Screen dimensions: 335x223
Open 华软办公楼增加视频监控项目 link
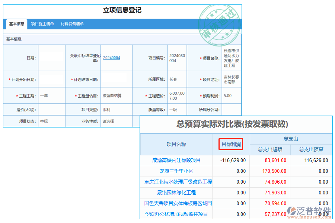coord(176,214)
